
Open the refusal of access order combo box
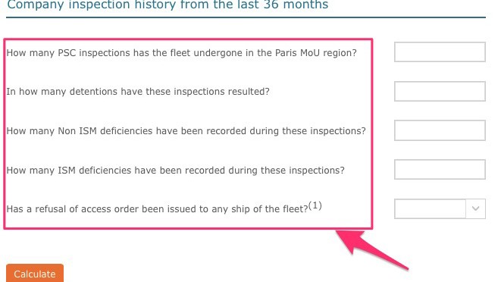tap(440, 208)
